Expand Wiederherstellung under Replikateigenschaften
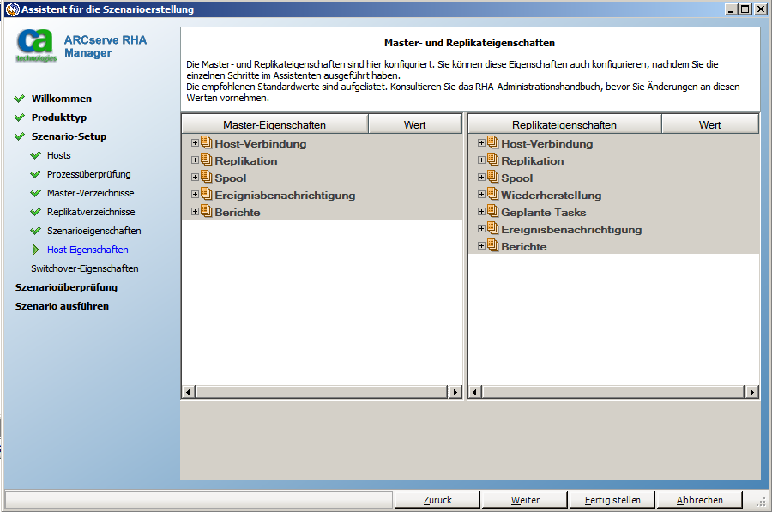This screenshot has width=772, height=512. point(480,196)
